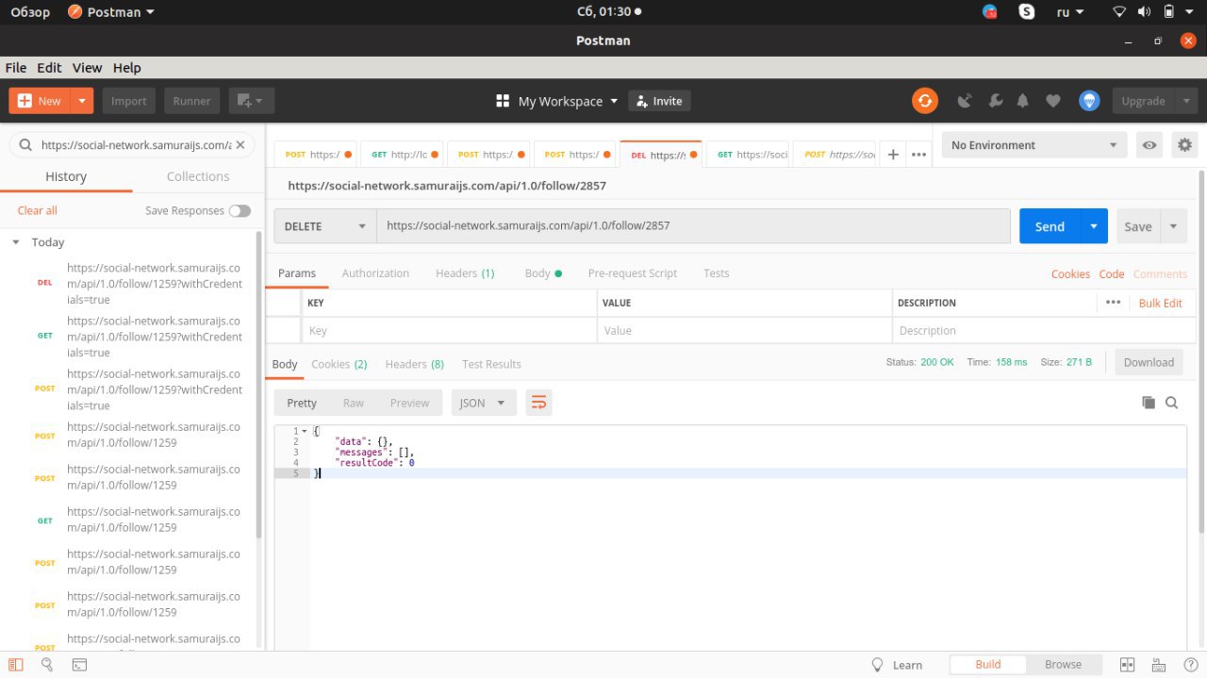Expand the Save button dropdown arrow

[x=1174, y=226]
